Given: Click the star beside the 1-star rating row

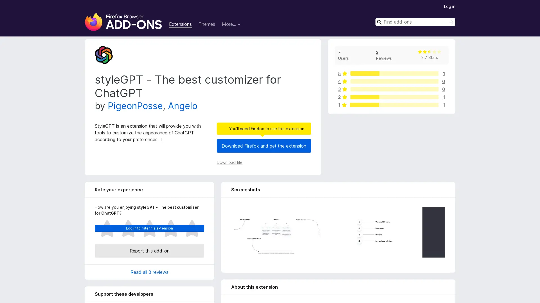Looking at the screenshot, I should coord(345,105).
